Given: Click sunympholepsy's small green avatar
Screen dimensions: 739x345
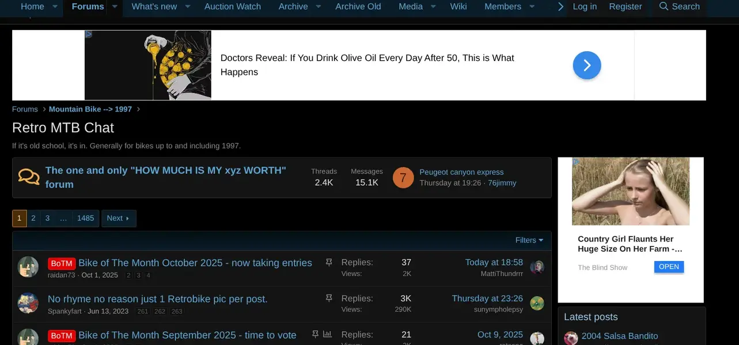Looking at the screenshot, I should (x=537, y=303).
